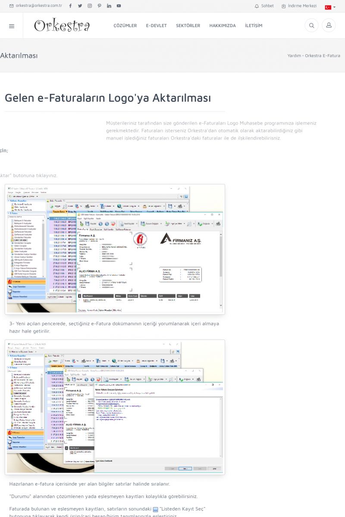Screen dimensions: 345x517
Task: Open the user account icon
Action: pos(329,25)
